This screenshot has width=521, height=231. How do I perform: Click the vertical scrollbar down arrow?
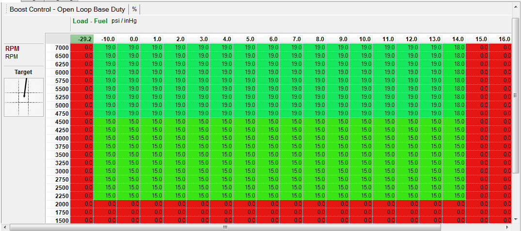tap(516, 220)
